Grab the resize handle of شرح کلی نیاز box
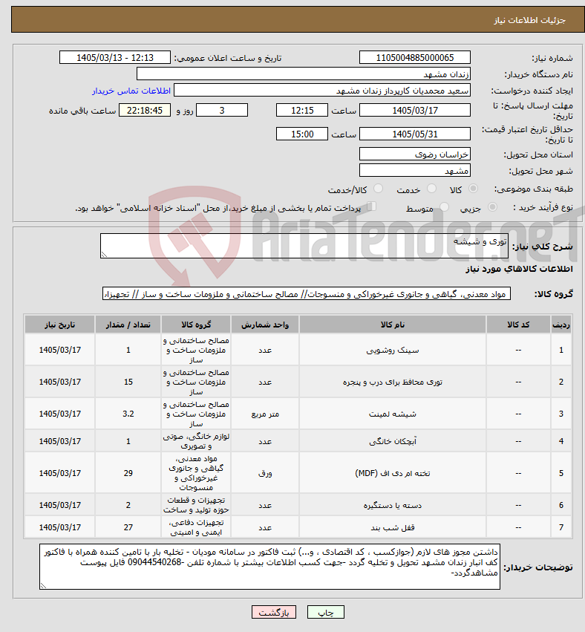 click(x=104, y=254)
